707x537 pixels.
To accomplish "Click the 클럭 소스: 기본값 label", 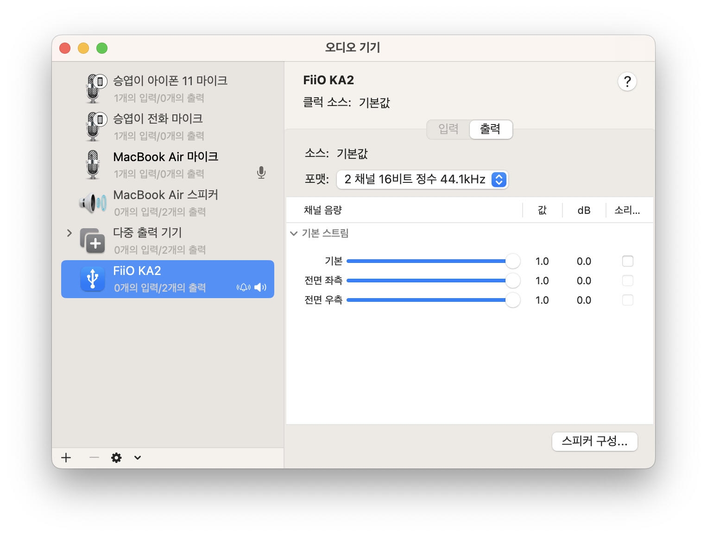I will pyautogui.click(x=347, y=102).
